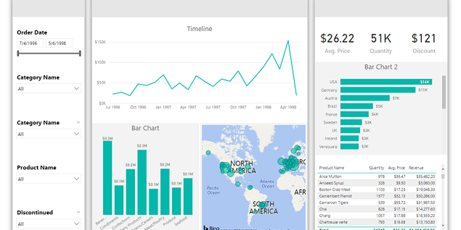Open the Product Name slicer dropdown
Image resolution: width=461 pixels, height=230 pixels.
coord(49,179)
